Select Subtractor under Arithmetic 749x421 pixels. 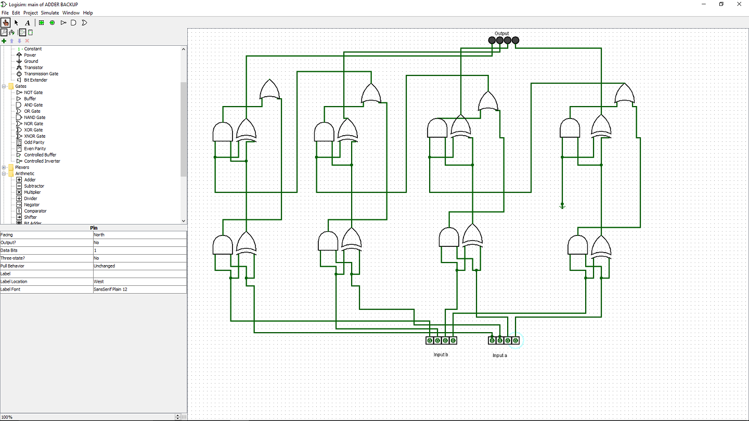pos(34,186)
